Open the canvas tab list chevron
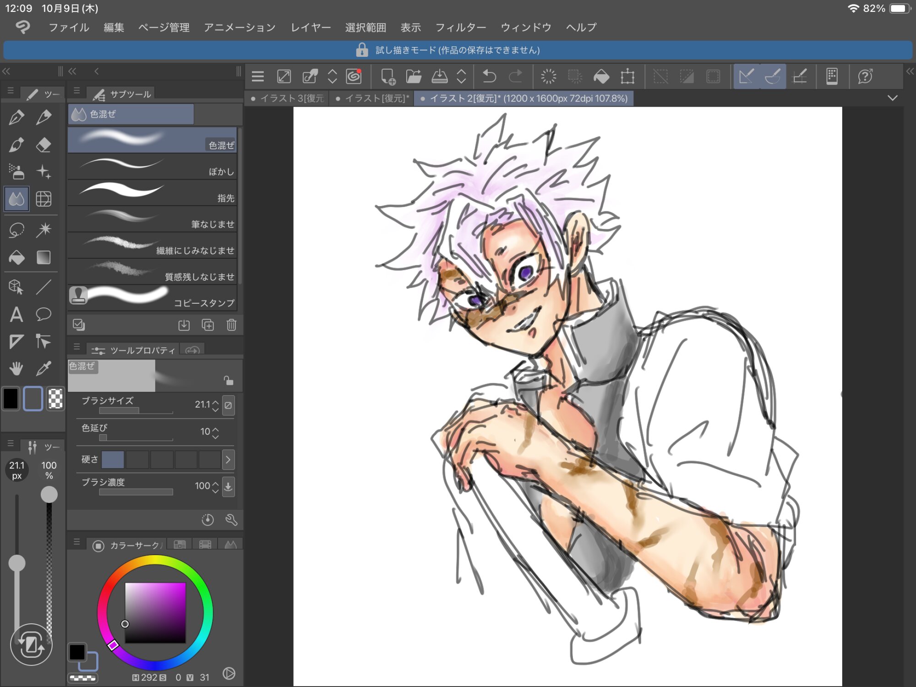Image resolution: width=916 pixels, height=687 pixels. (x=892, y=98)
